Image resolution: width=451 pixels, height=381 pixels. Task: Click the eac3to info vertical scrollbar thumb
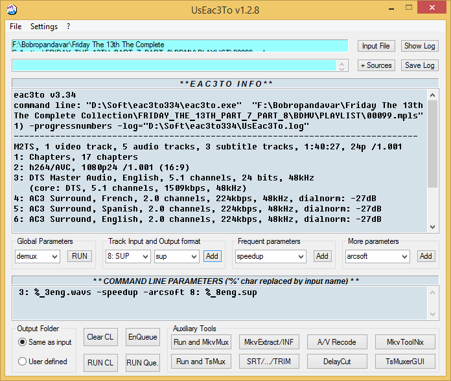pos(432,144)
